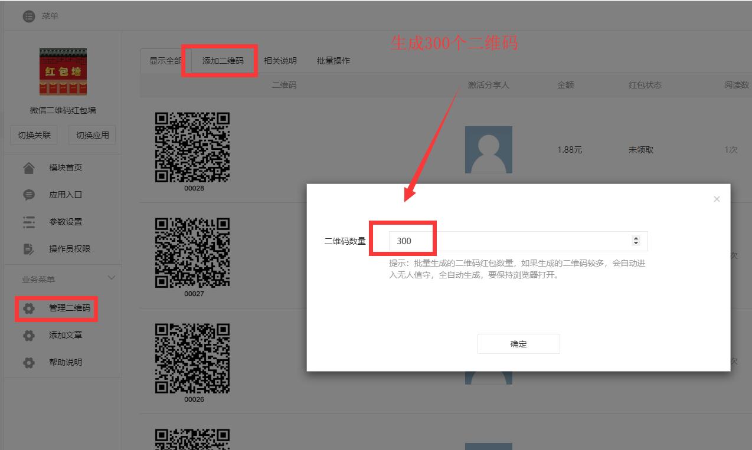Screen dimensions: 752x450
Task: Click the 添加文章 gear icon
Action: tap(29, 336)
